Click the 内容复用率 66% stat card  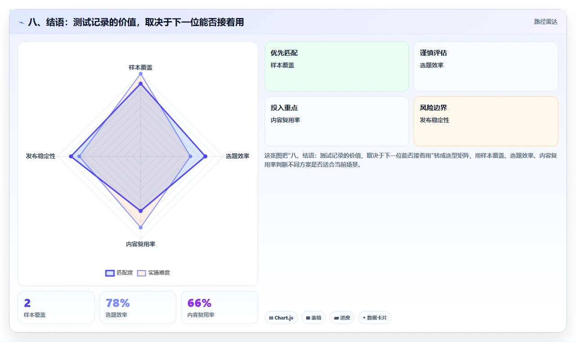coord(220,307)
